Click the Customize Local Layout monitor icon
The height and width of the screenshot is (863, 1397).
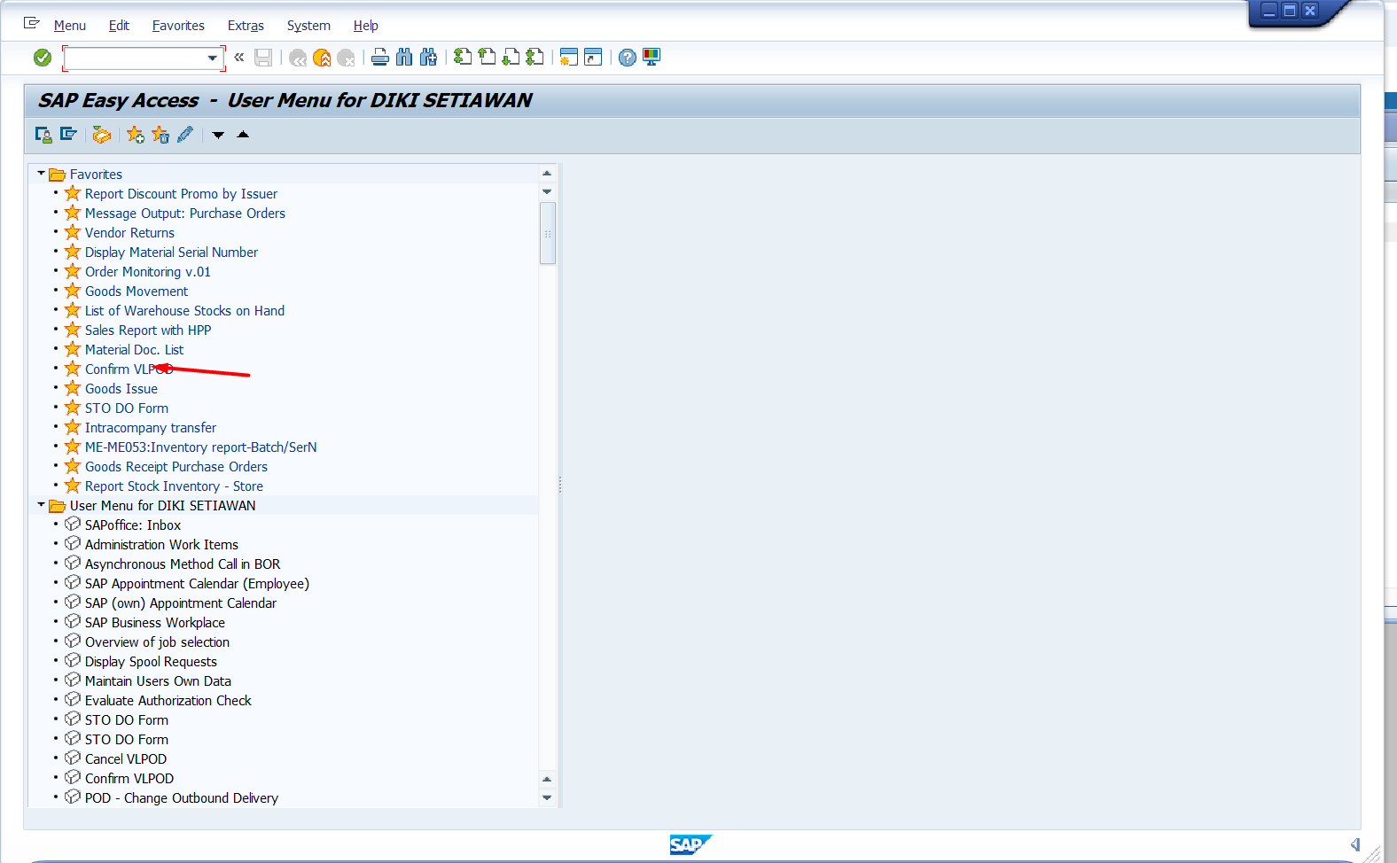[x=652, y=58]
